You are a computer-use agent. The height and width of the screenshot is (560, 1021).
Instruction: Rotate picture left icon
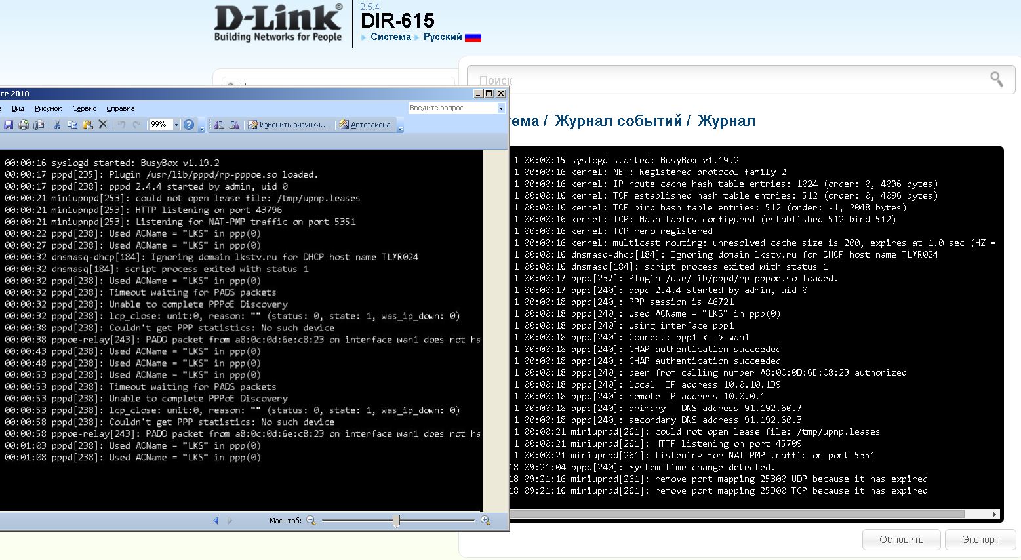(x=219, y=125)
